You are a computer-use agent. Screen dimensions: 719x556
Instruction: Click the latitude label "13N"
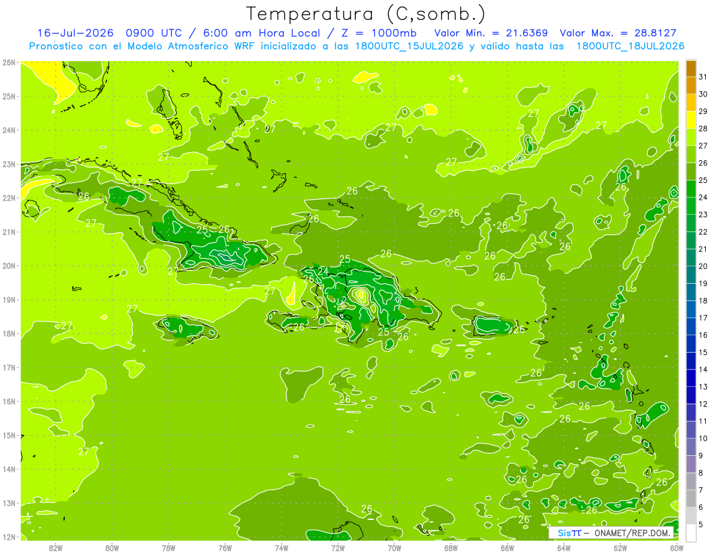pyautogui.click(x=8, y=503)
